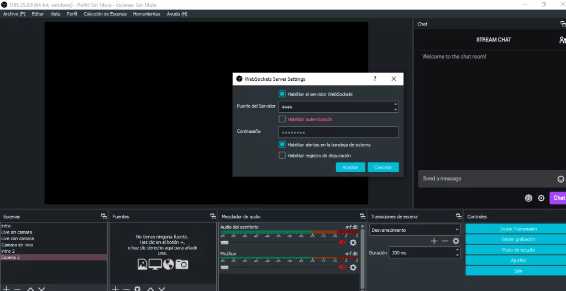Unmute the Mic/Aux speaker icon
The image size is (566, 291).
(x=342, y=267)
